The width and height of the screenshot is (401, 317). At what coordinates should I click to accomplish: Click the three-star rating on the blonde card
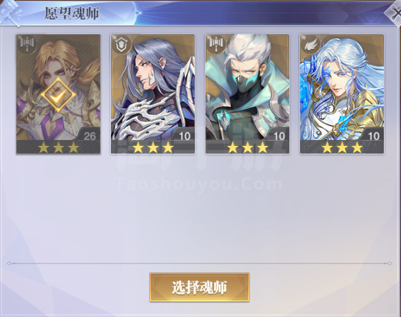point(58,147)
